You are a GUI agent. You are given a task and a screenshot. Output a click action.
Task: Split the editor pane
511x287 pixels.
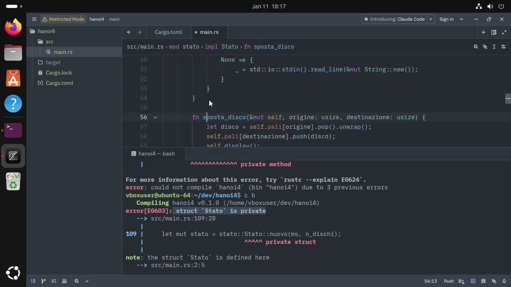494,32
